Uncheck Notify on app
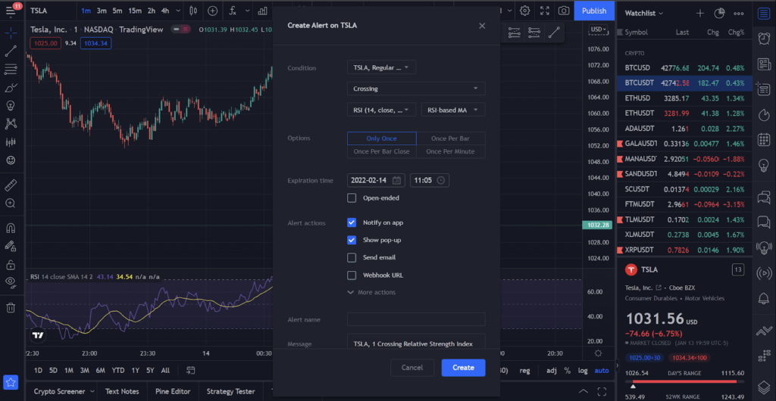This screenshot has height=401, width=776. click(352, 222)
